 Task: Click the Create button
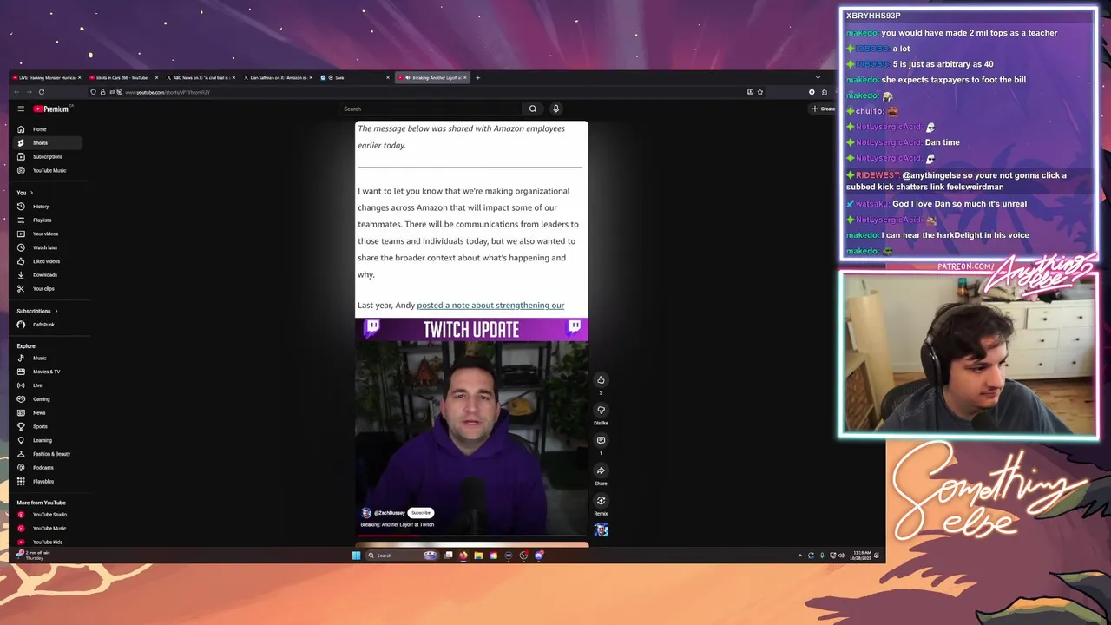tap(823, 109)
